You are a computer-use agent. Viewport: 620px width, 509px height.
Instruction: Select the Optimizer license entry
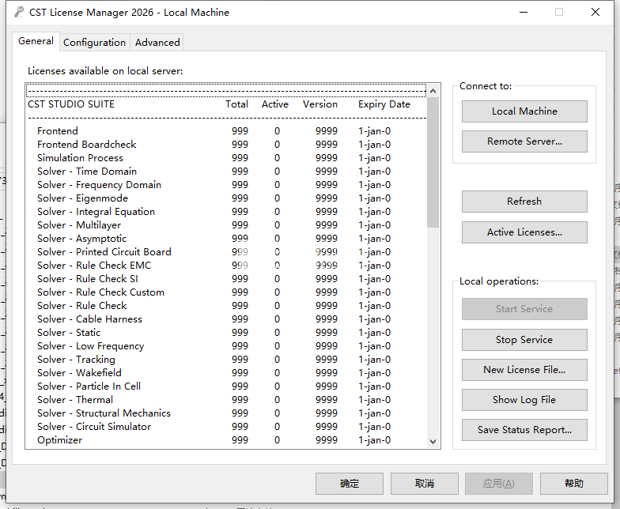click(x=59, y=440)
